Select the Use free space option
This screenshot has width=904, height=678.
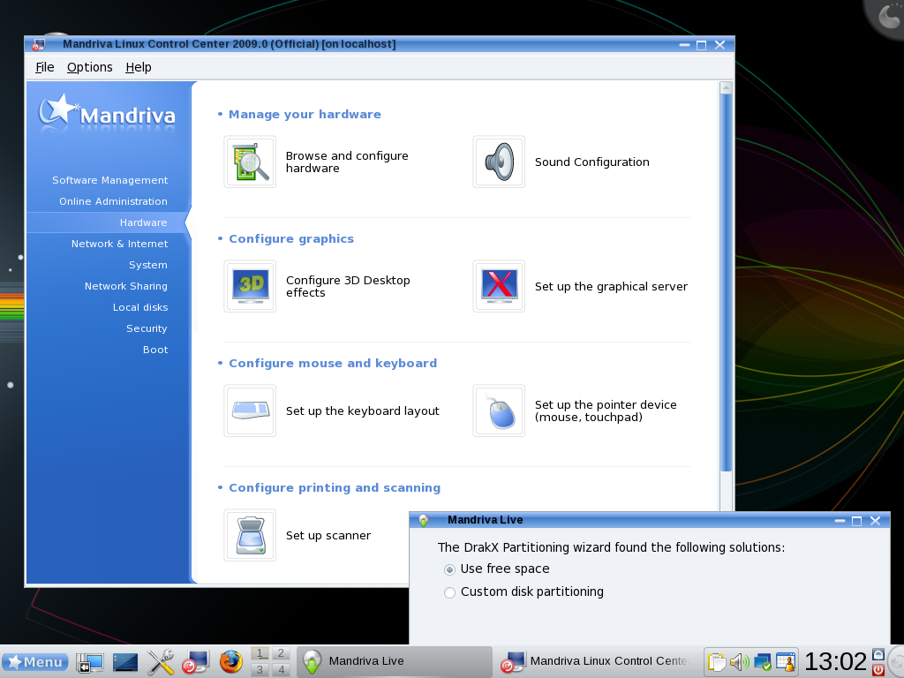[x=496, y=569]
